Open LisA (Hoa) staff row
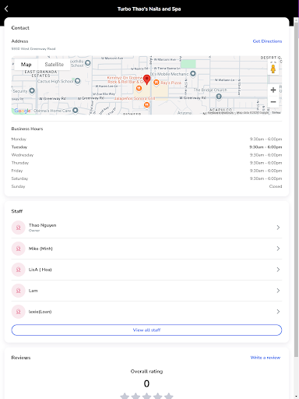Screen dimensions: 299x399 click(x=146, y=270)
